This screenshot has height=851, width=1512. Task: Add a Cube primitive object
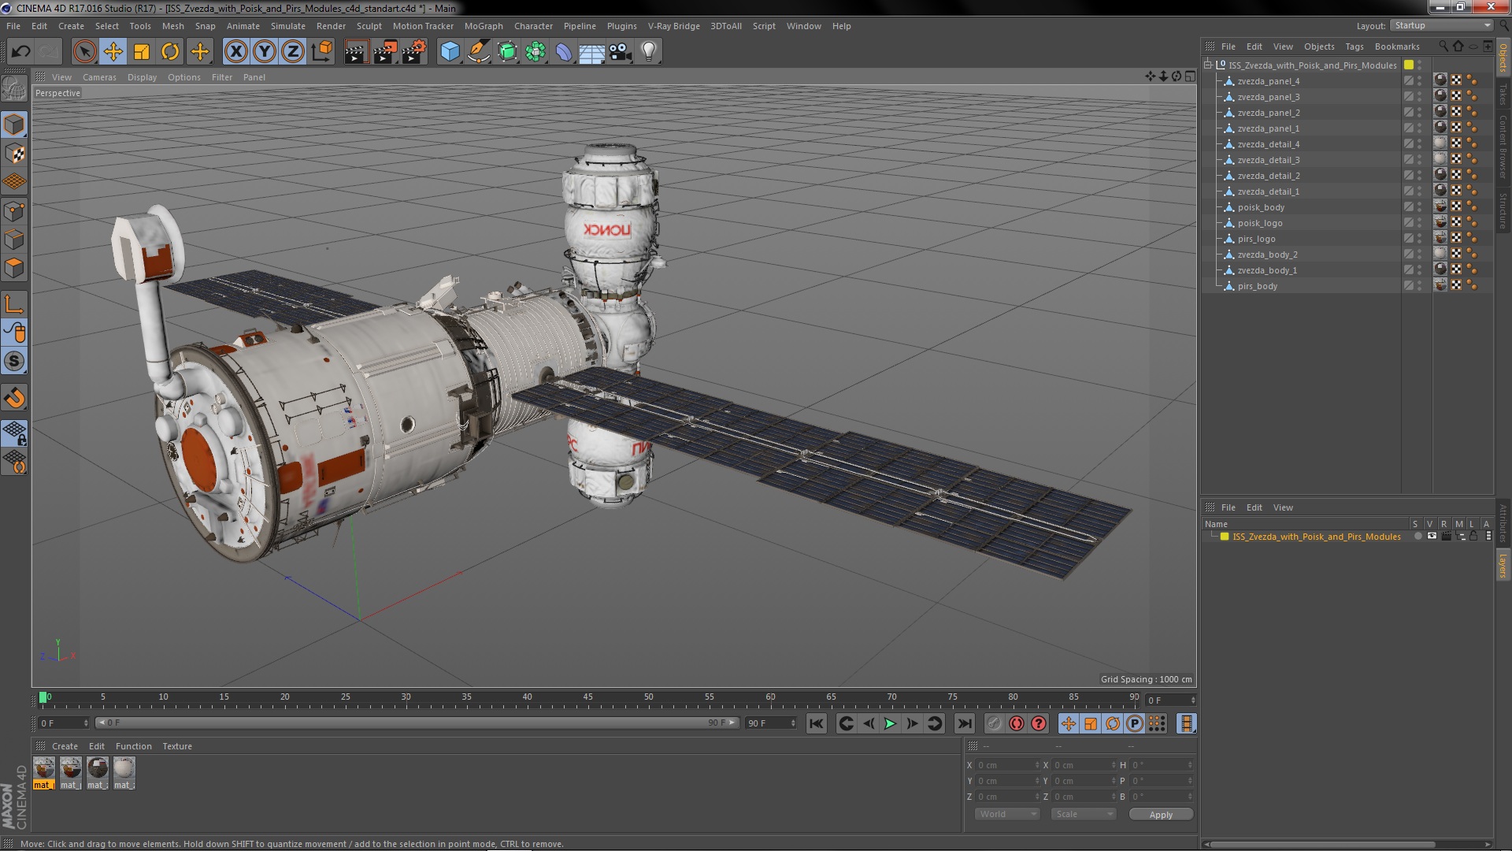click(x=450, y=52)
